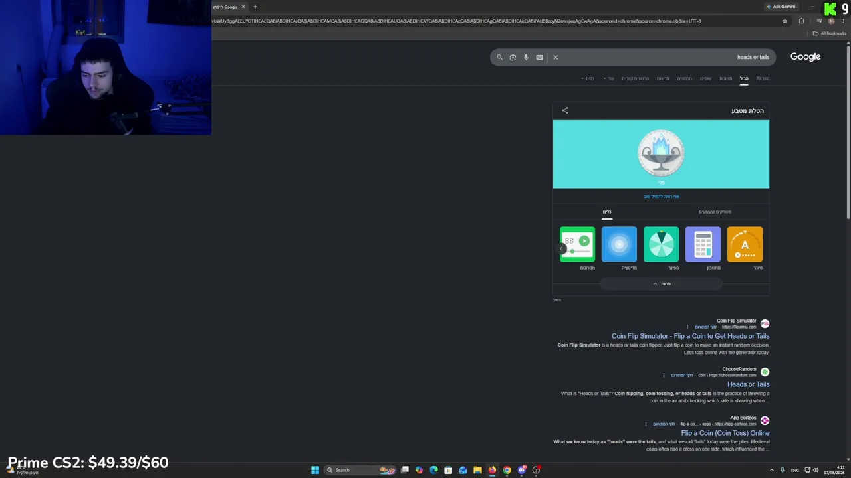Open the blue meditation tool tile
Viewport: 851px width, 478px height.
[619, 244]
